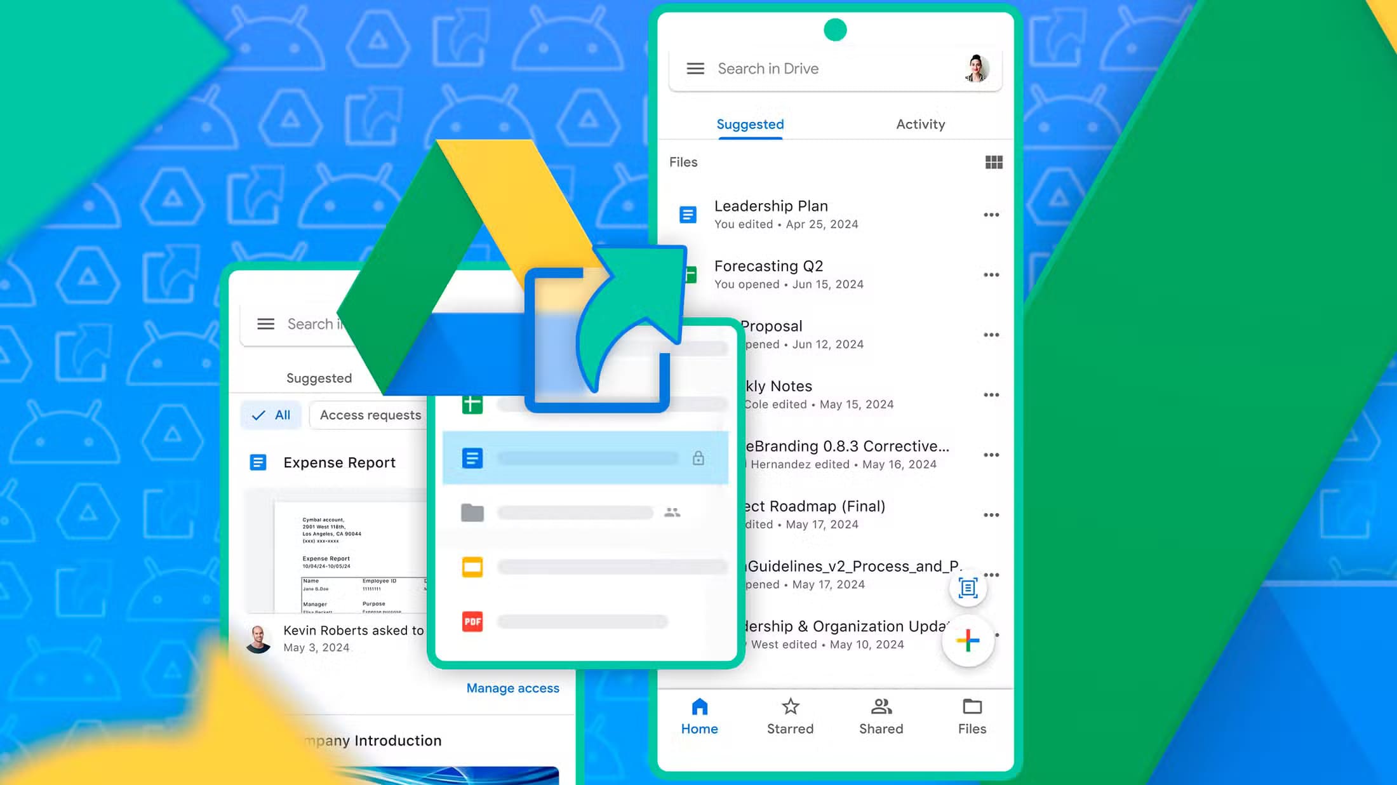Click Manage access button
This screenshot has height=785, width=1397.
click(x=512, y=687)
